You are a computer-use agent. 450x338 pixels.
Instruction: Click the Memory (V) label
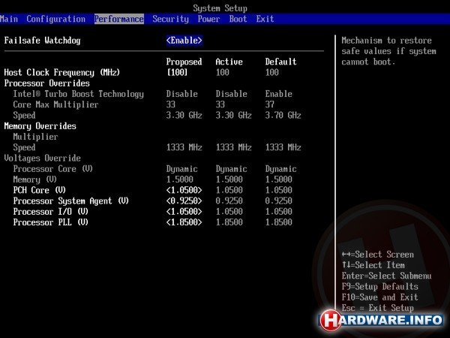pos(35,180)
